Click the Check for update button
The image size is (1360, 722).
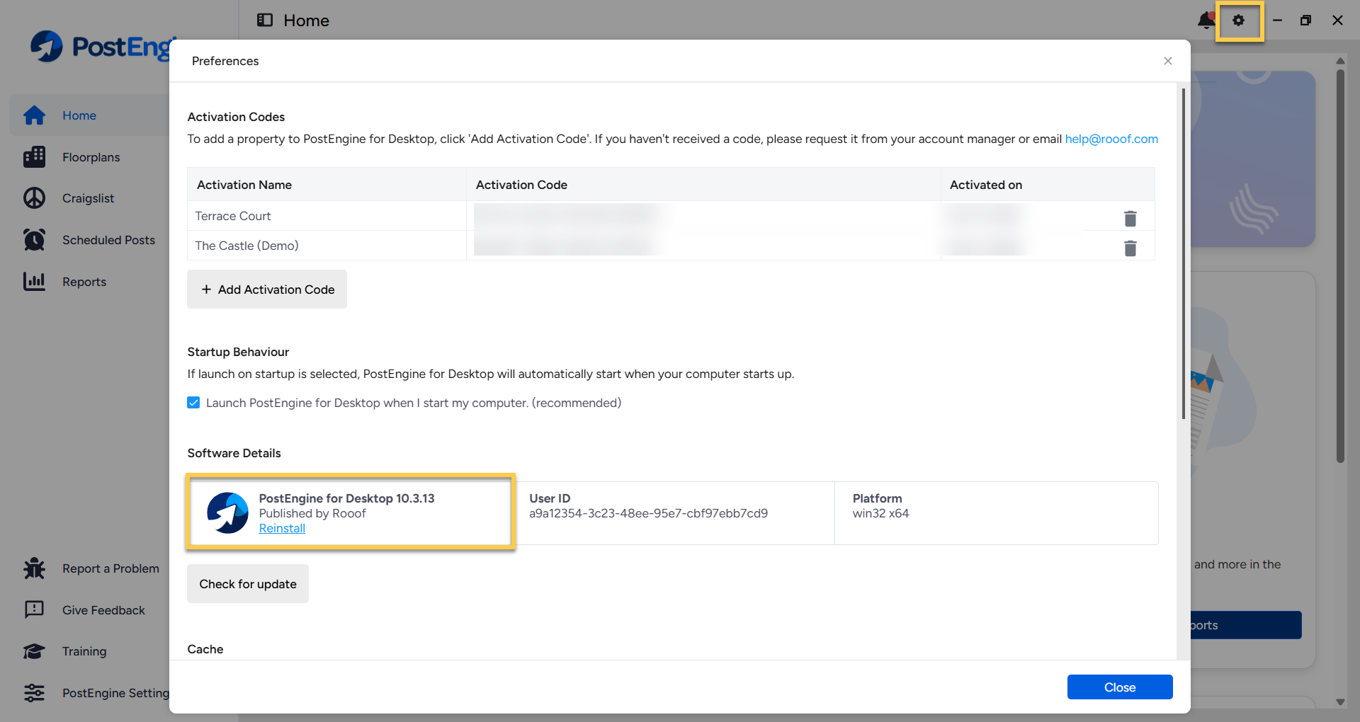[248, 584]
